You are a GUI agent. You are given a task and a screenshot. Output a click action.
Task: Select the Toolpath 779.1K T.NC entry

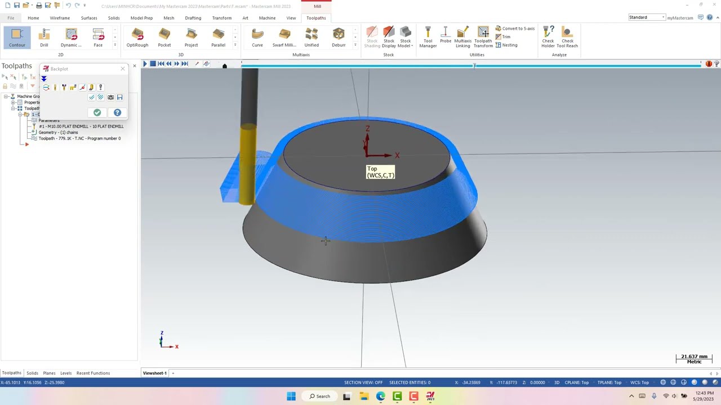click(x=79, y=138)
